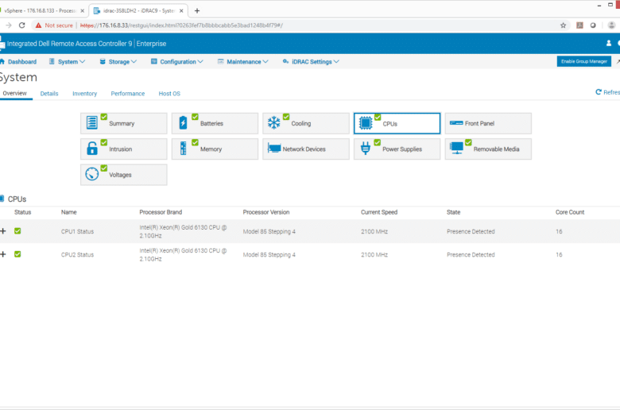Switch to the vSphere browser tab
620x410 pixels.
point(40,10)
